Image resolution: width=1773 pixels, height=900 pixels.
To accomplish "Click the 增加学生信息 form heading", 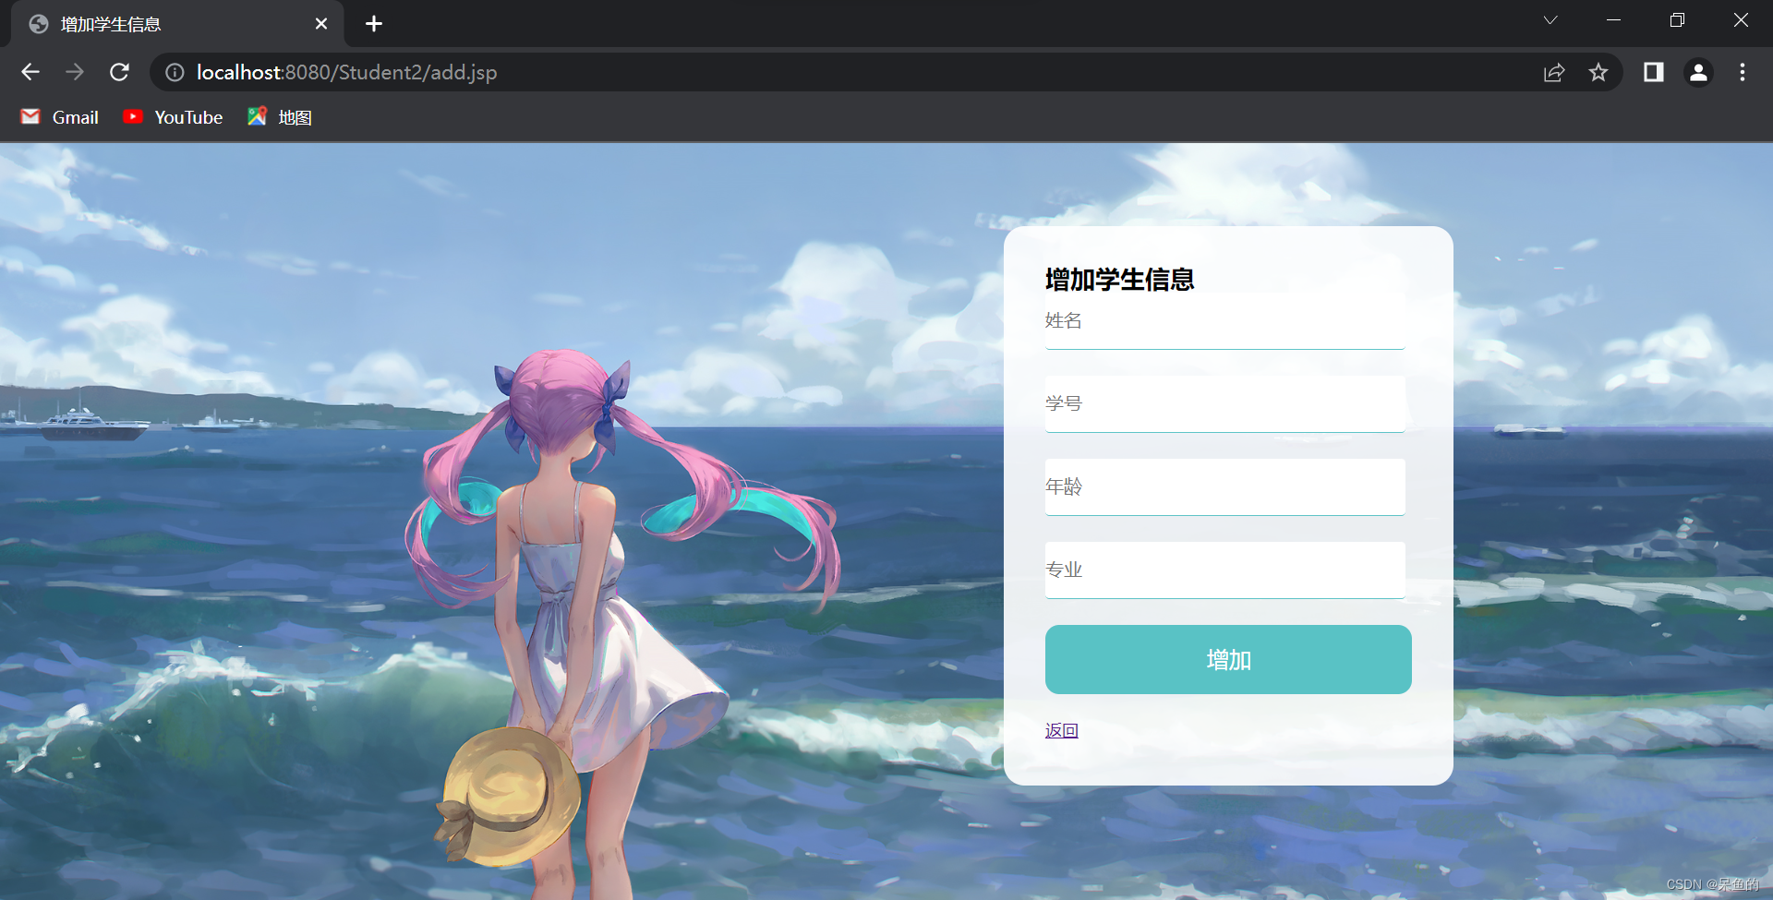I will (1120, 280).
